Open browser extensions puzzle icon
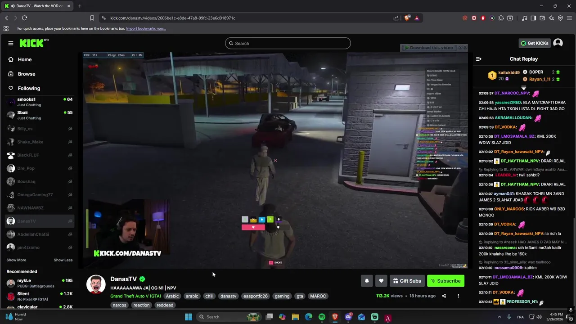Viewport: 576px width, 324px height. 501,18
